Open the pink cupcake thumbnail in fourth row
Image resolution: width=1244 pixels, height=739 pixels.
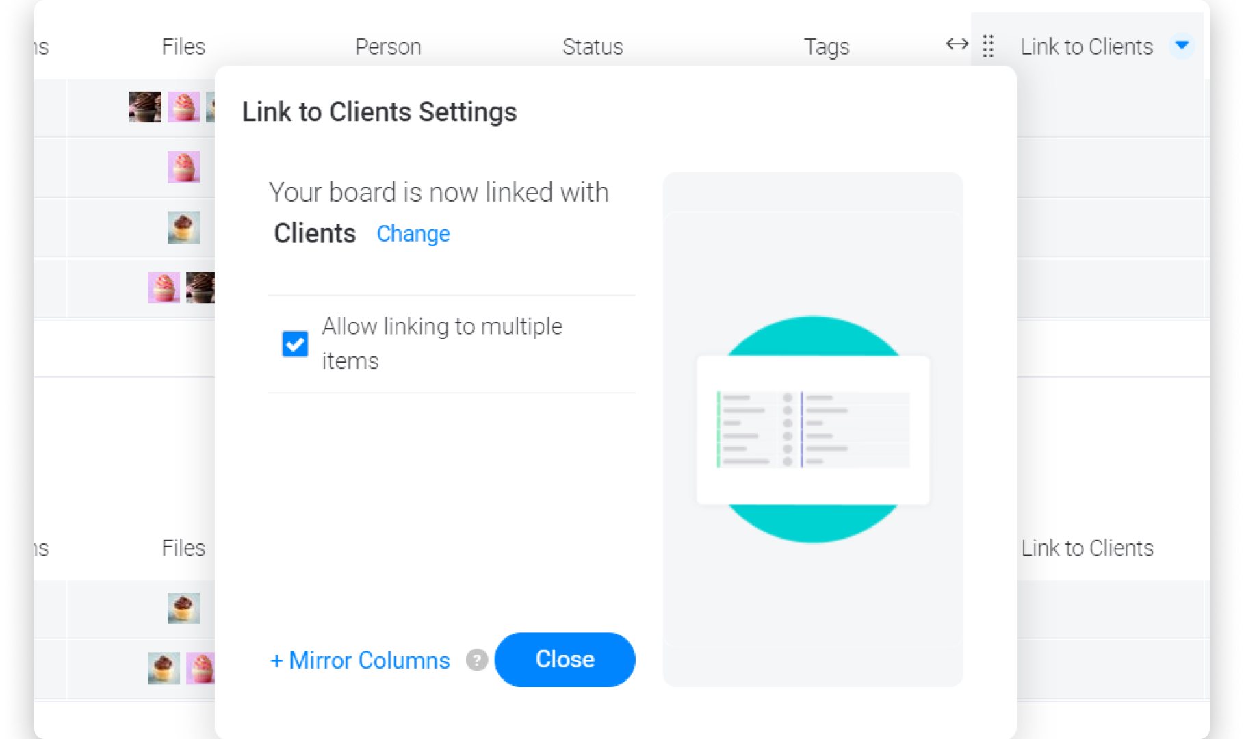click(x=164, y=287)
